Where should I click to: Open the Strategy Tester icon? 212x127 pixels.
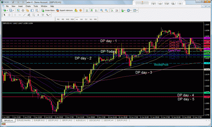pos(37,10)
